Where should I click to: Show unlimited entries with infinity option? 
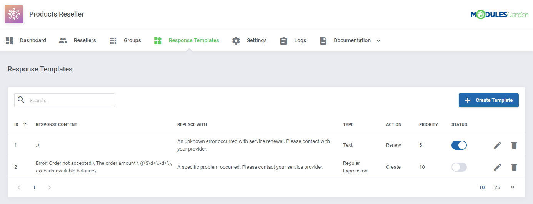coord(512,187)
